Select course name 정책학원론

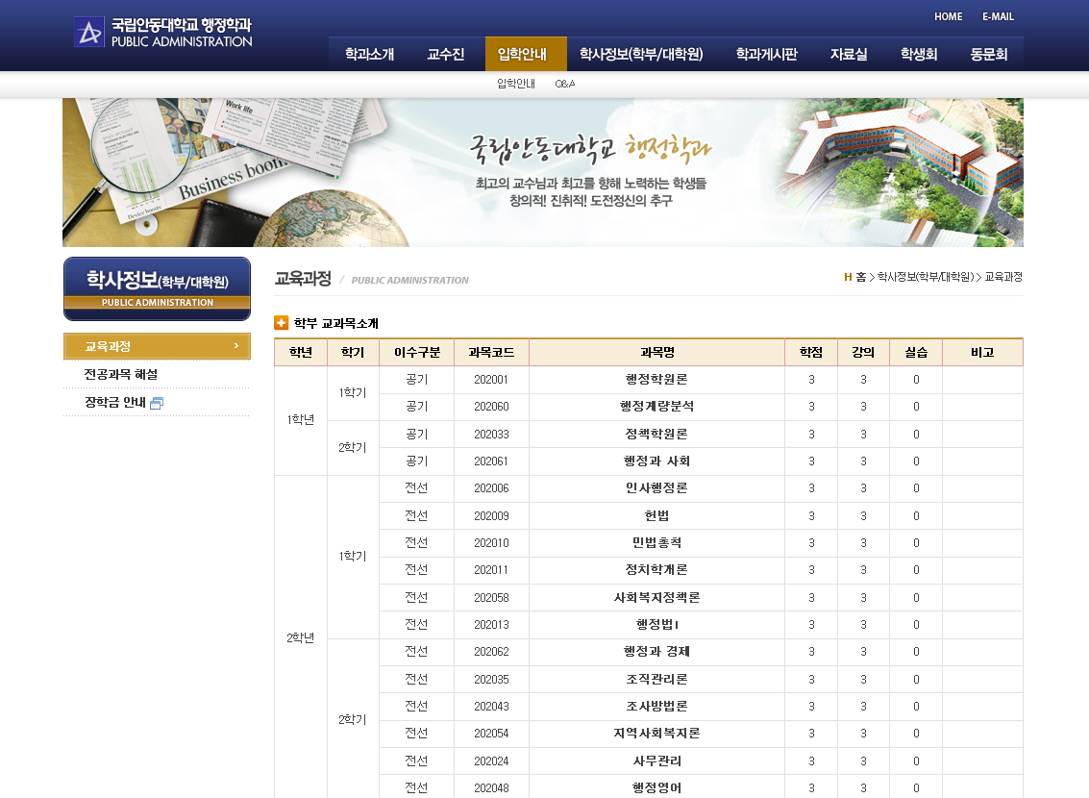click(657, 434)
